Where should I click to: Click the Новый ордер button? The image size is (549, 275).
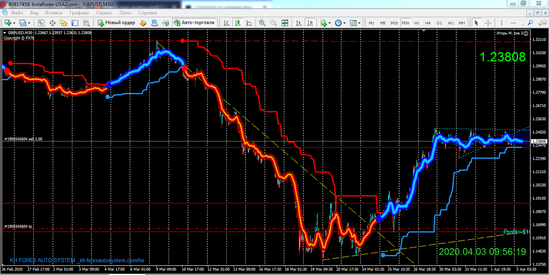[116, 23]
